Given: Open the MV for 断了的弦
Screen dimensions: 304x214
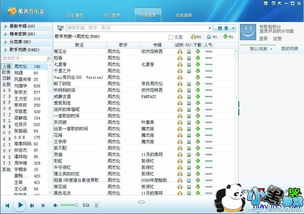Looking at the screenshot, I should click(x=189, y=84).
